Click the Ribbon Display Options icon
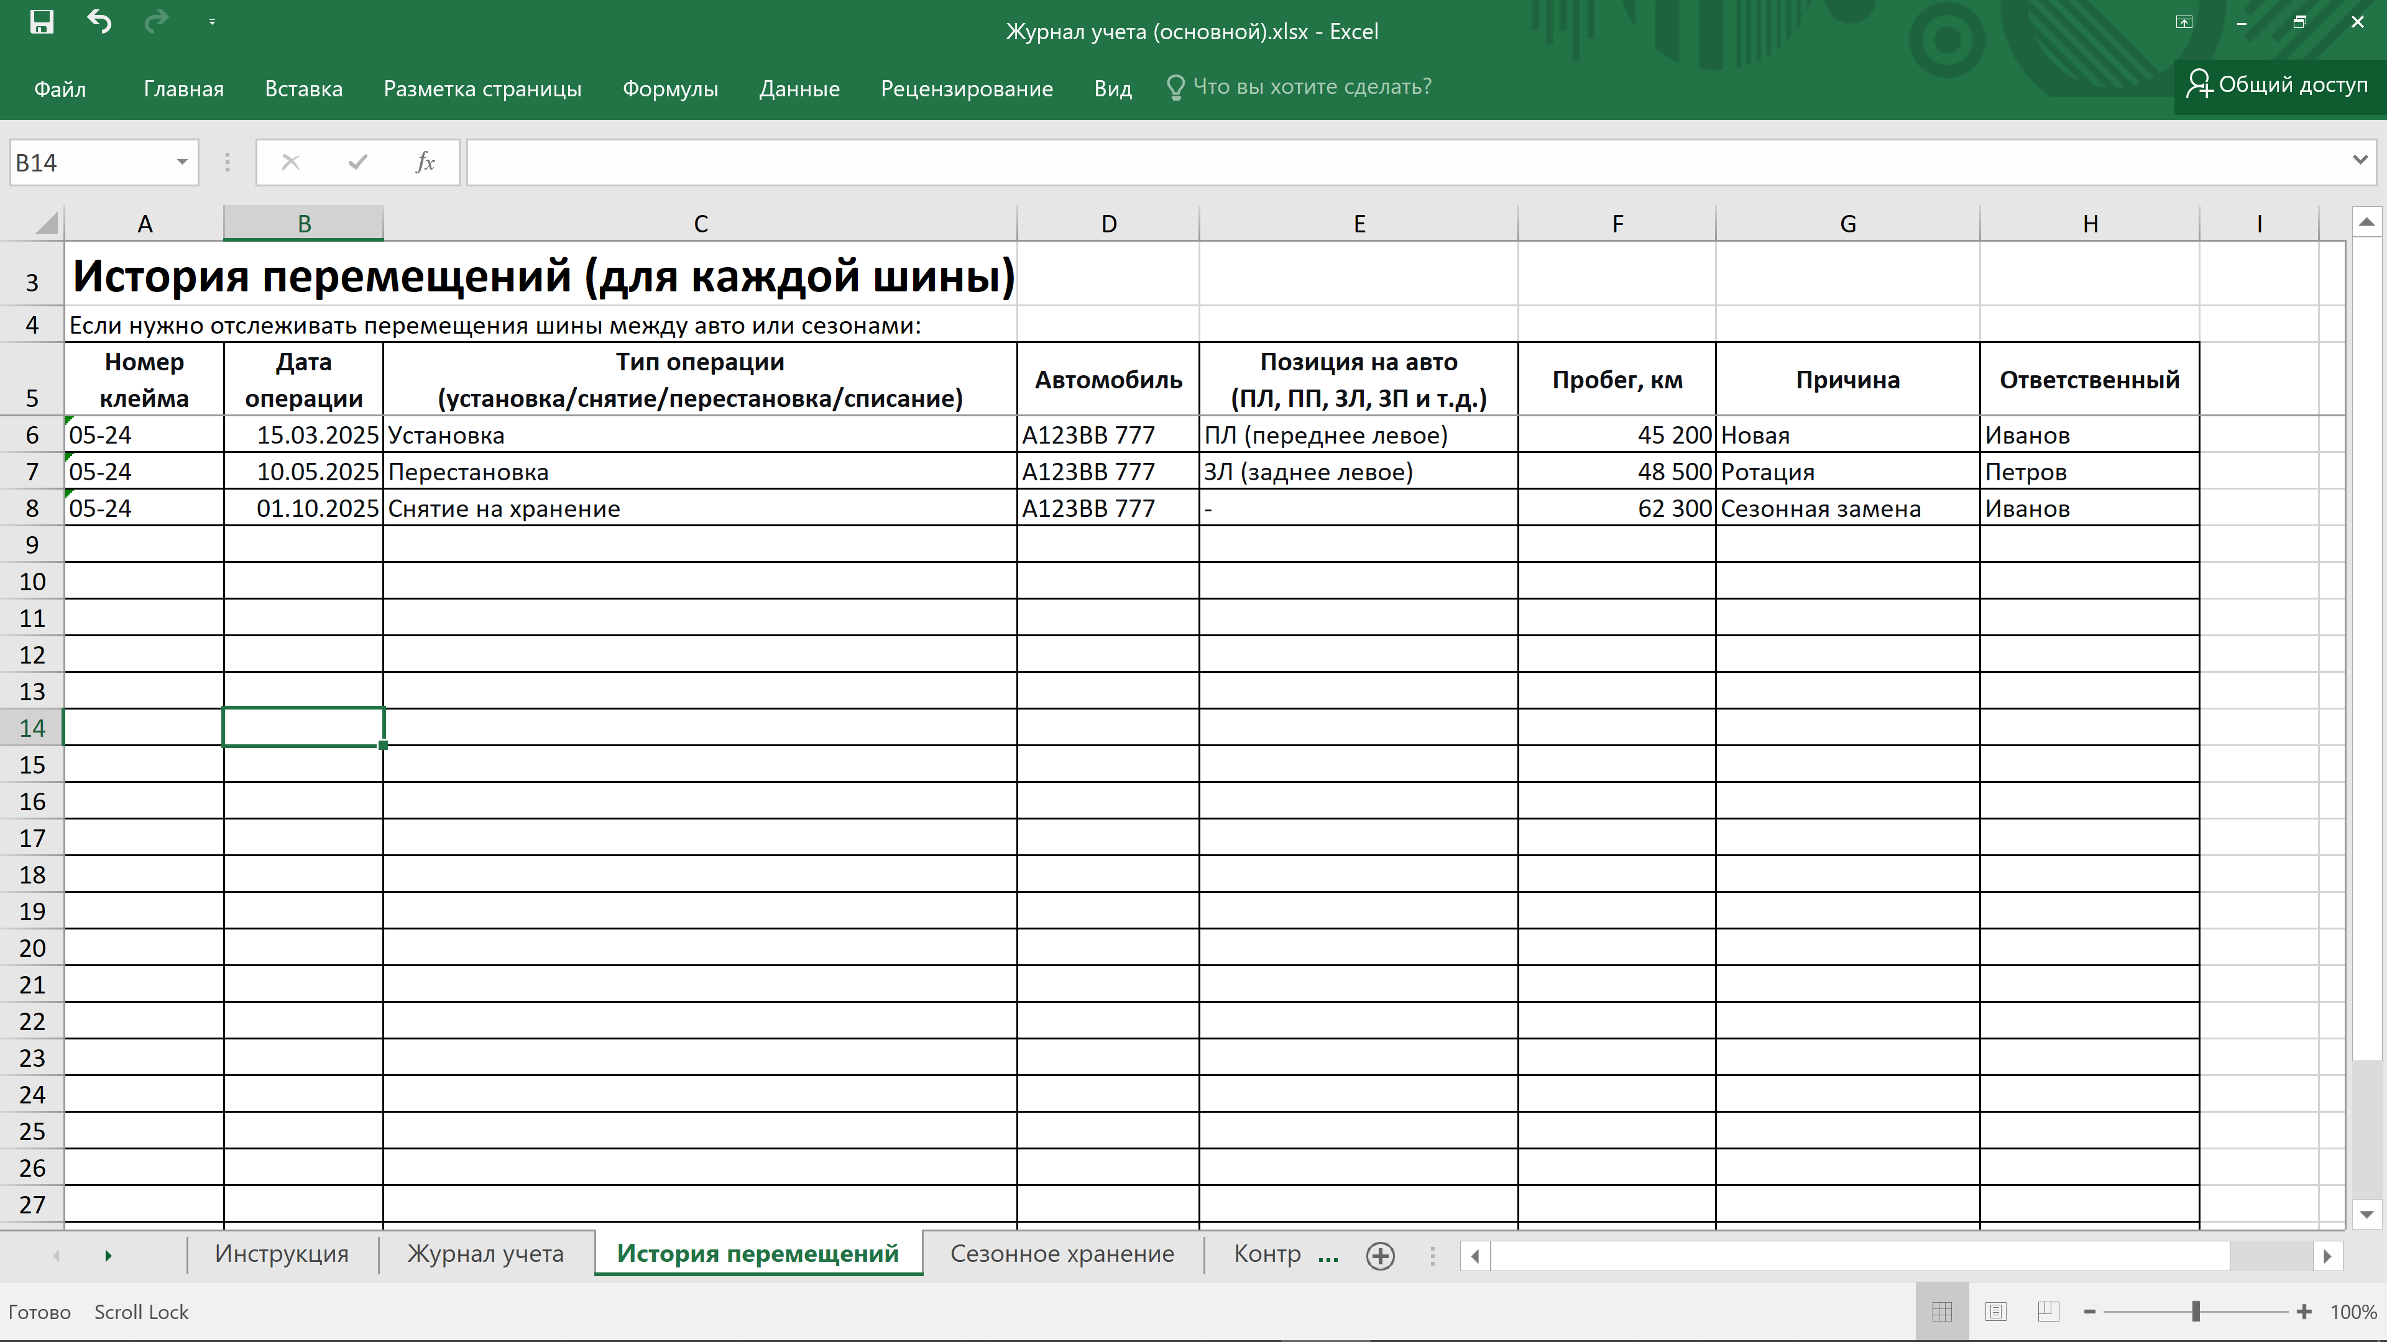 tap(2184, 22)
